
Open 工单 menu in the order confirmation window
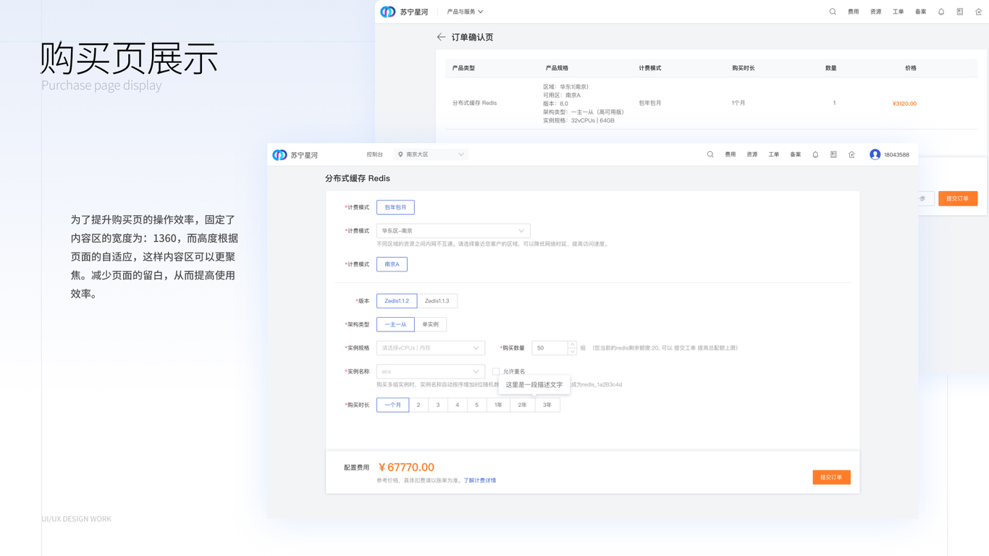(x=898, y=12)
